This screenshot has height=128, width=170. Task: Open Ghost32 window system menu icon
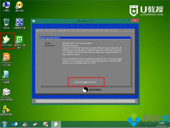click(33, 21)
